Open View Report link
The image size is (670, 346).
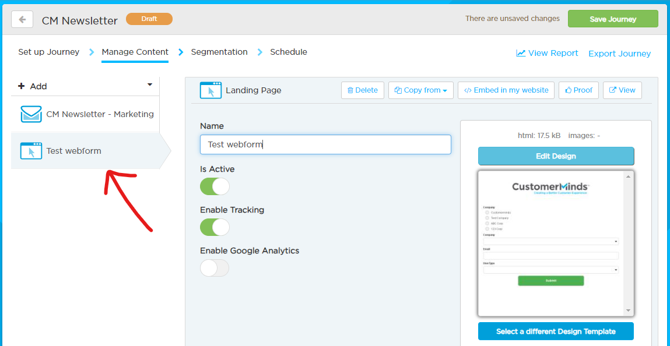[x=548, y=54]
